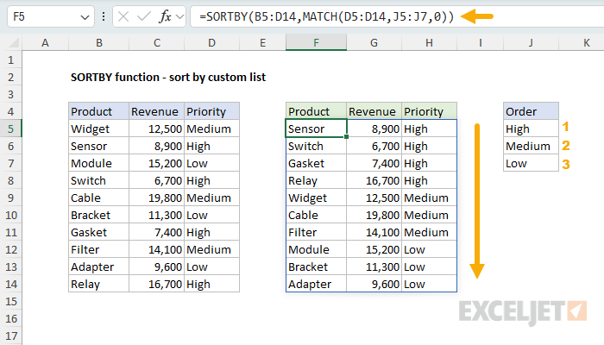This screenshot has height=345, width=604.
Task: Click the 'Revenue' header in column G
Action: coord(374,111)
